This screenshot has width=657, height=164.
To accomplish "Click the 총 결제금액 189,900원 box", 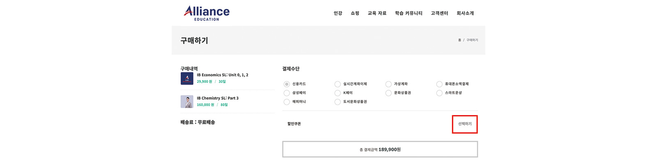I will click(x=380, y=149).
